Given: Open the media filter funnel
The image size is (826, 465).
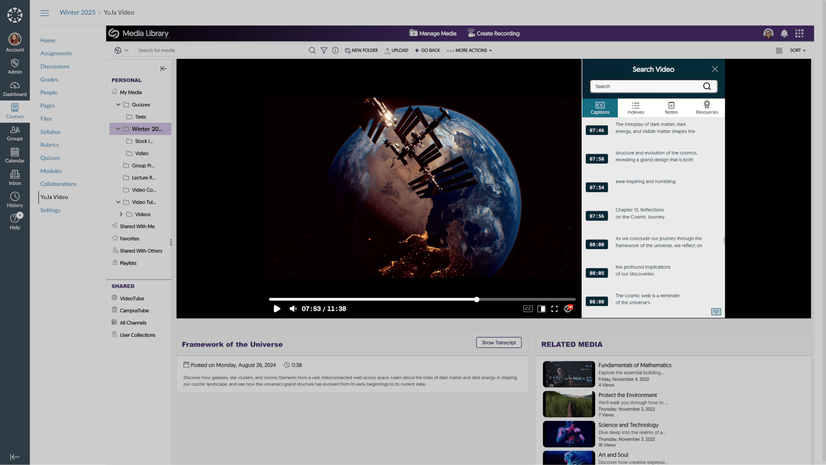Looking at the screenshot, I should [324, 50].
